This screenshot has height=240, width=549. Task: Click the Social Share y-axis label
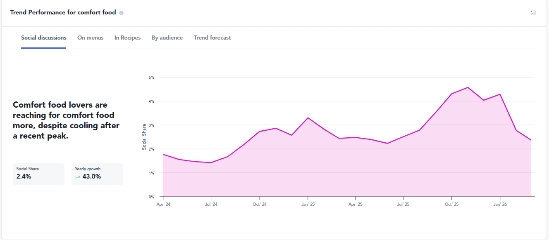coord(144,136)
